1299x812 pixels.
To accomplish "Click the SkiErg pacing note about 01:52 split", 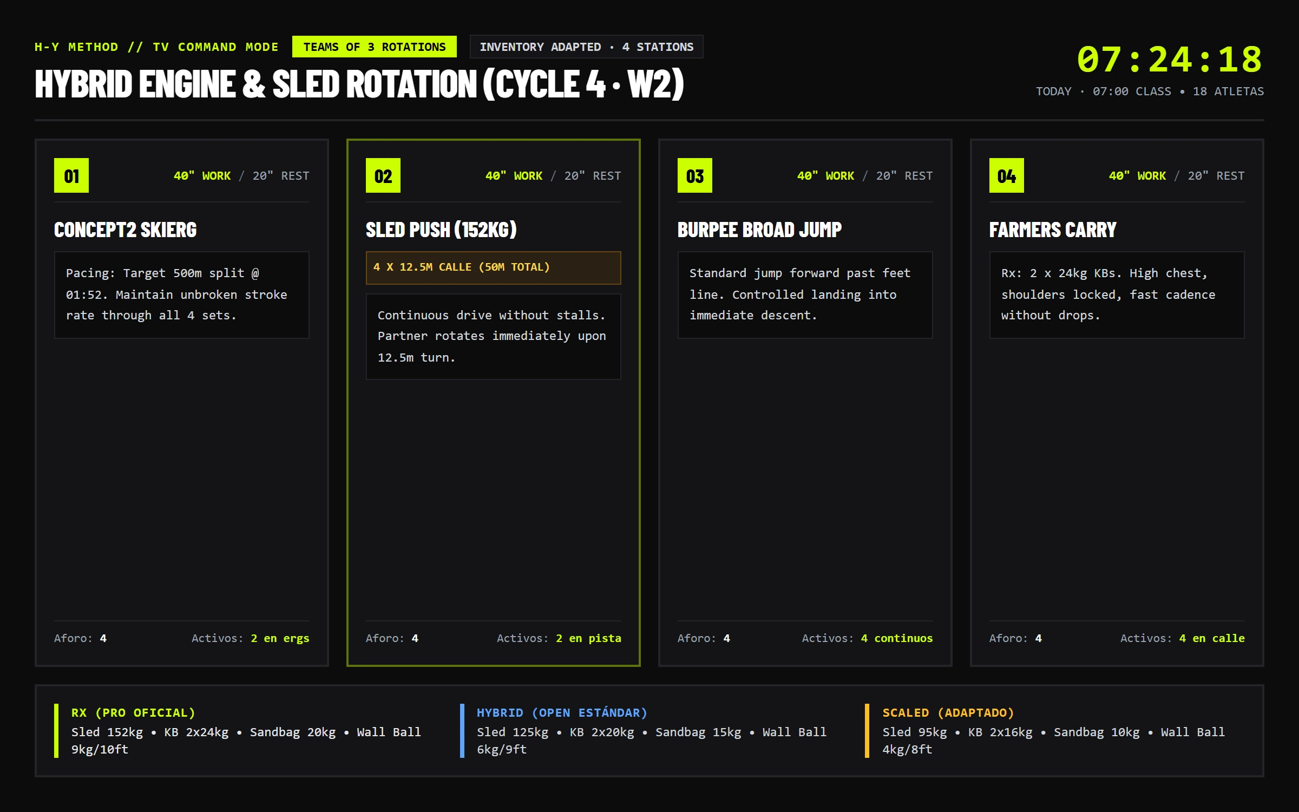I will (182, 294).
